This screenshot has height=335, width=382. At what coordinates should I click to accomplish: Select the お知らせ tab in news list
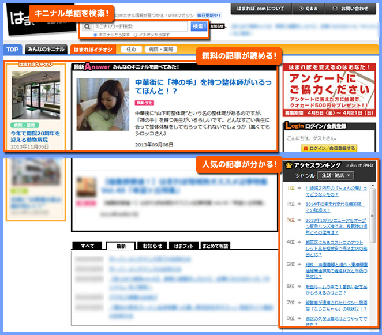coord(152,246)
